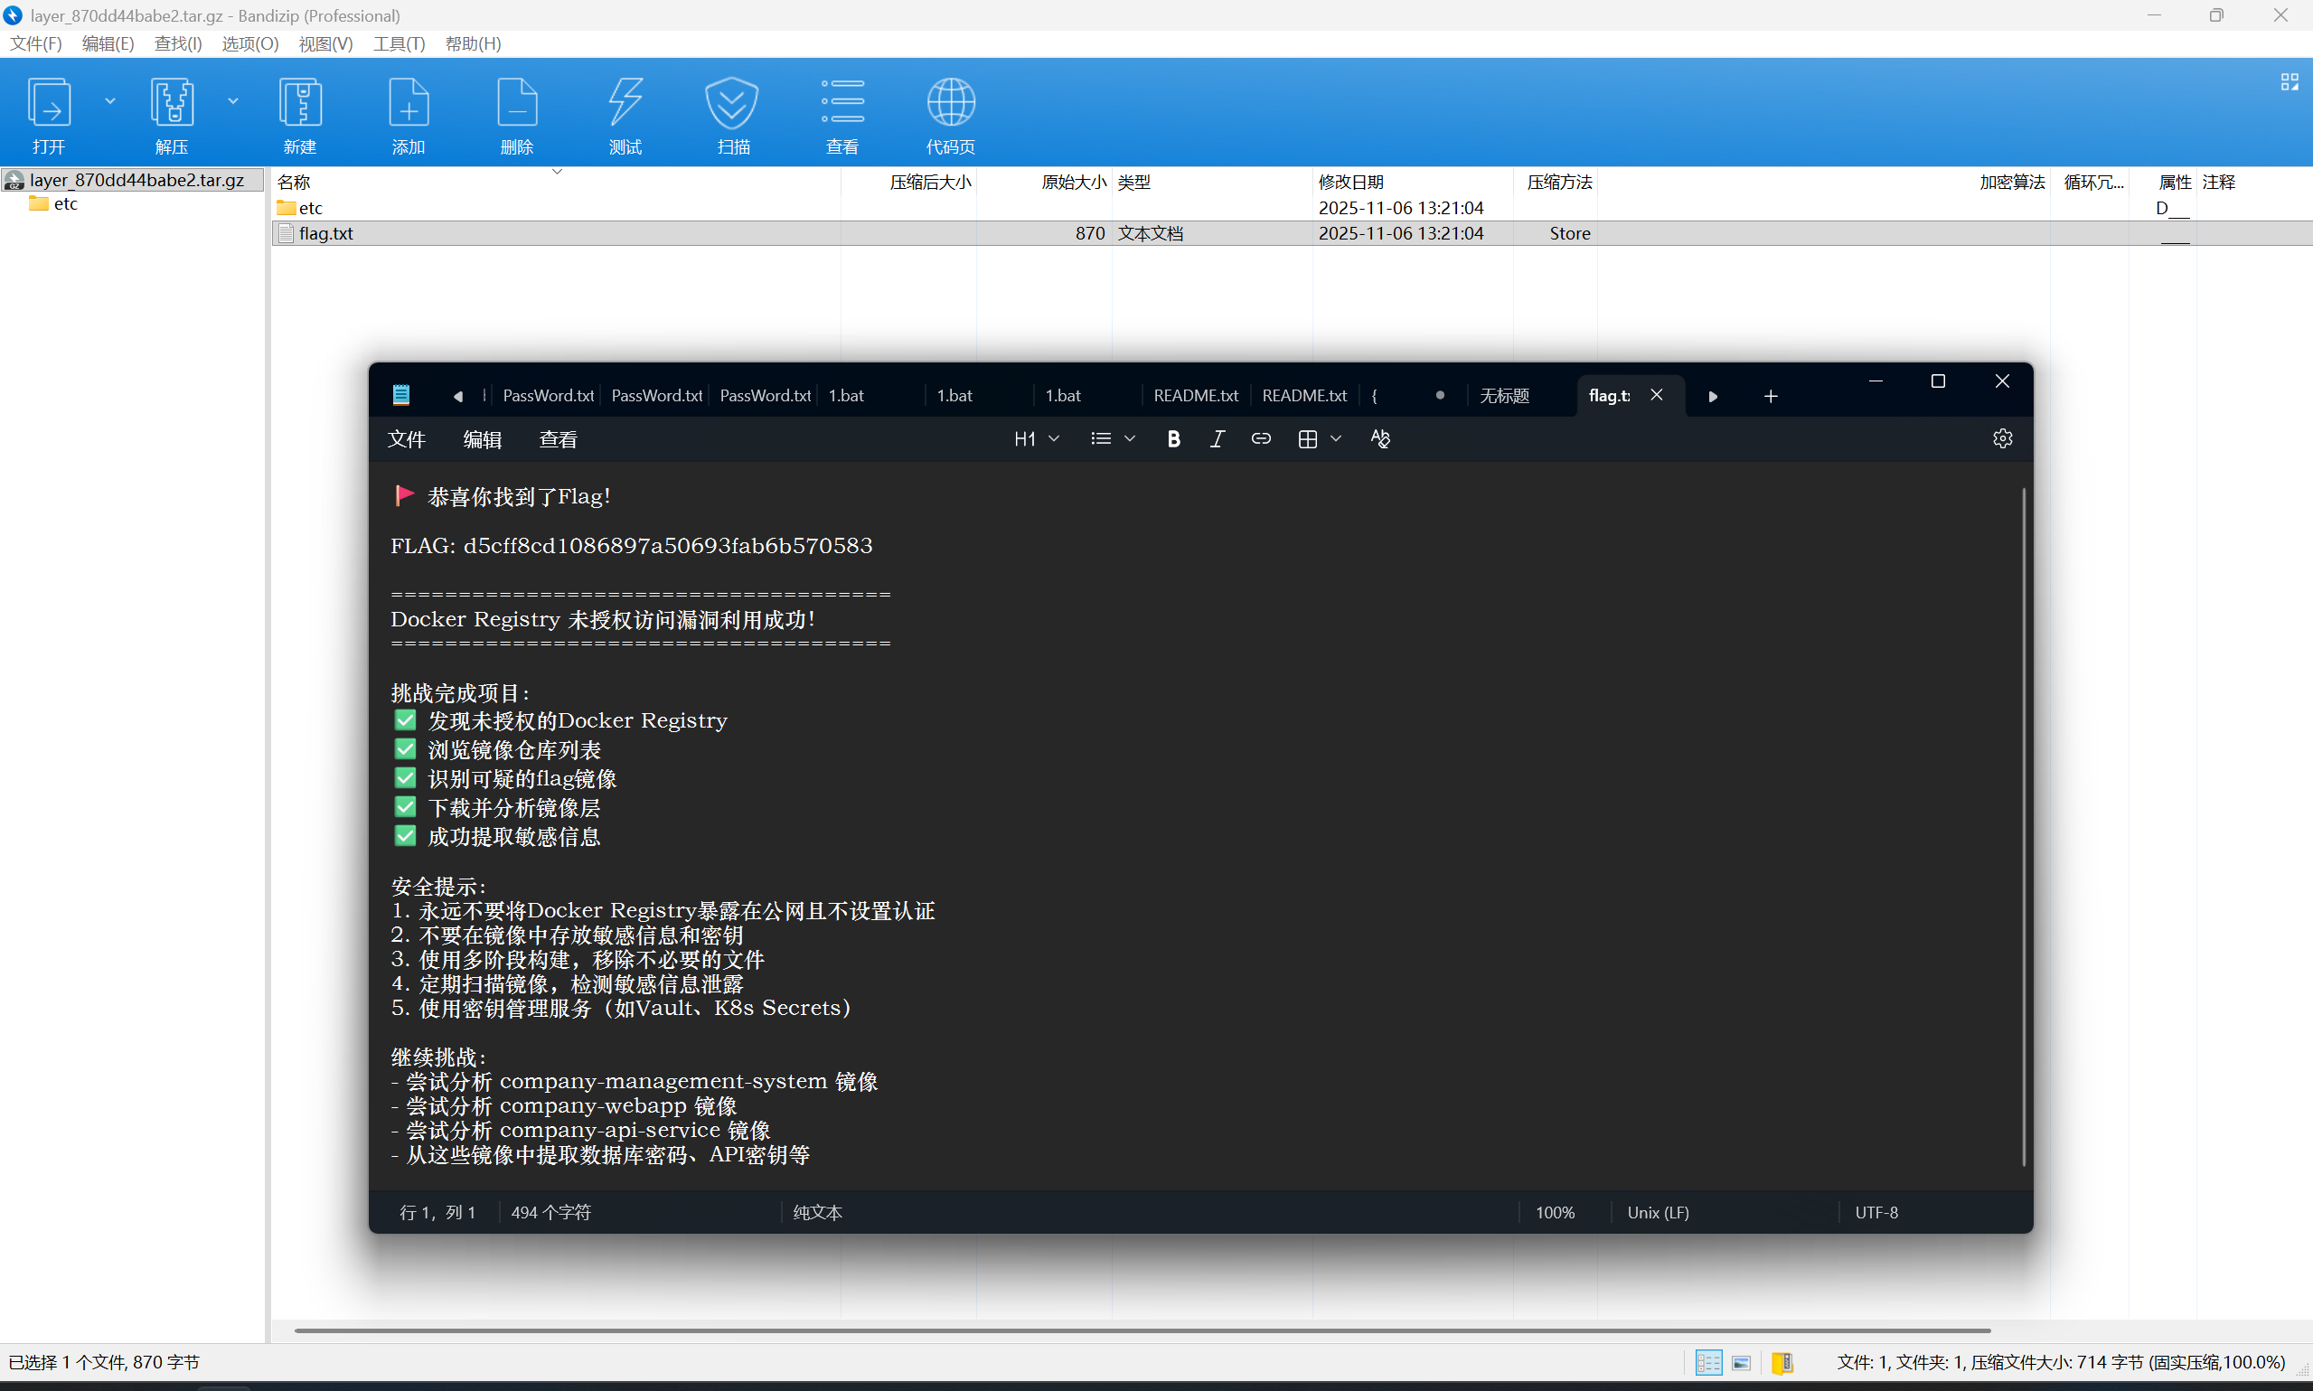Click the clear formatting icon

(1379, 438)
